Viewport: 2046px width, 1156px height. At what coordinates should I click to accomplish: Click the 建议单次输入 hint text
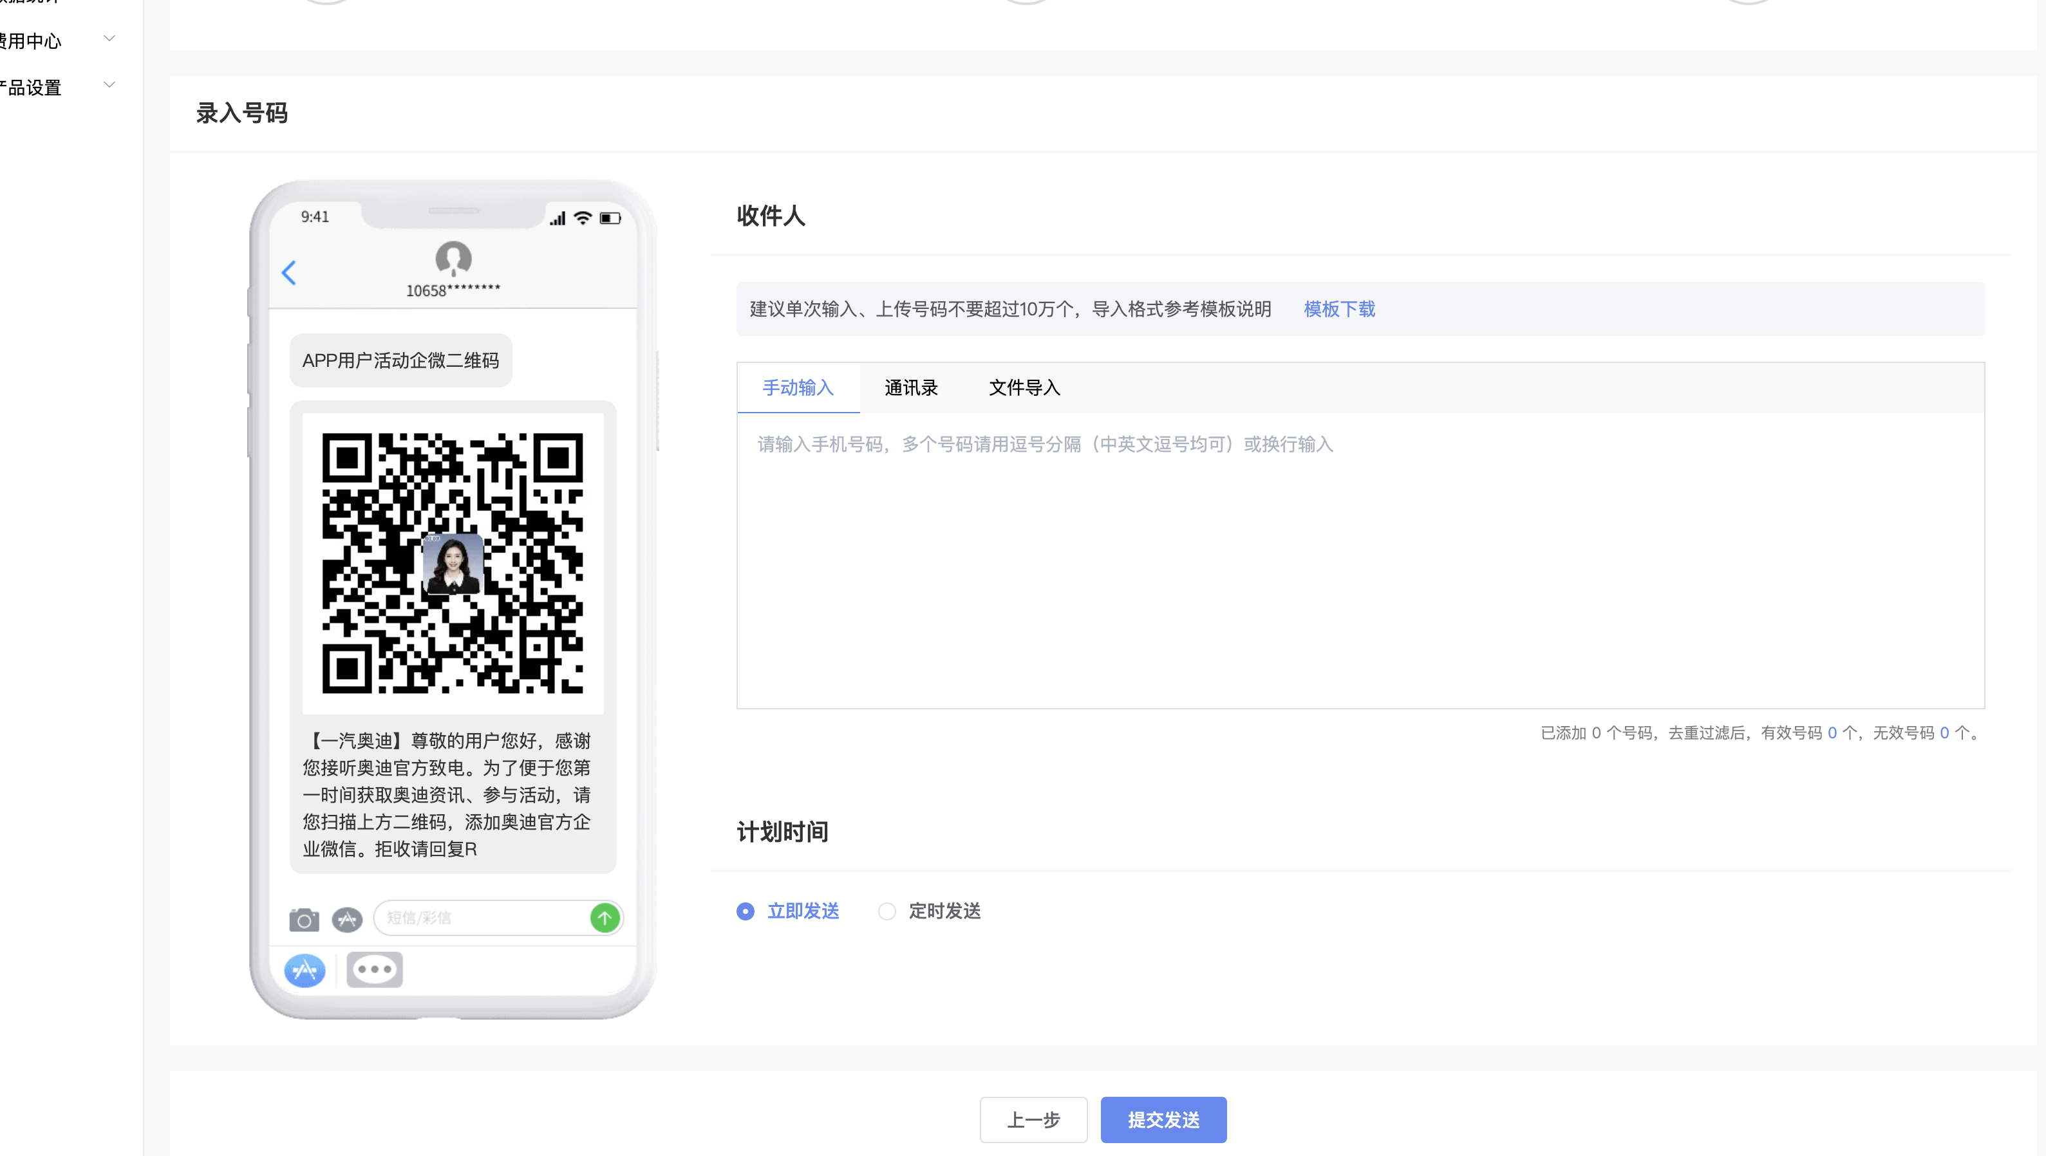pyautogui.click(x=1010, y=309)
